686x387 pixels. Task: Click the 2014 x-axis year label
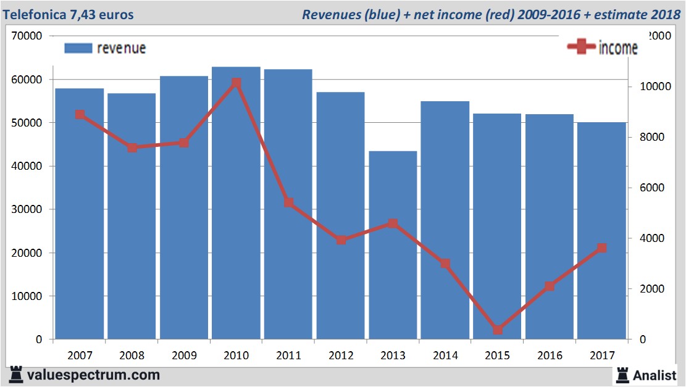click(x=445, y=356)
